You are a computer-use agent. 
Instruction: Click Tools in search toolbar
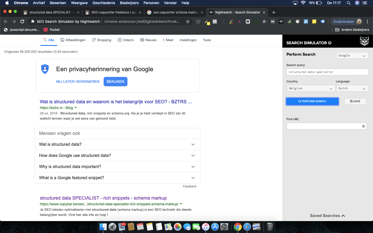(207, 40)
